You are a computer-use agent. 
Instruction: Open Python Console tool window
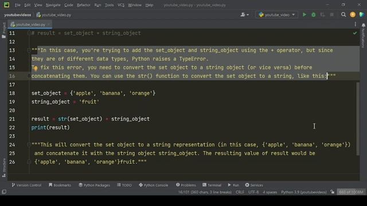point(154,185)
